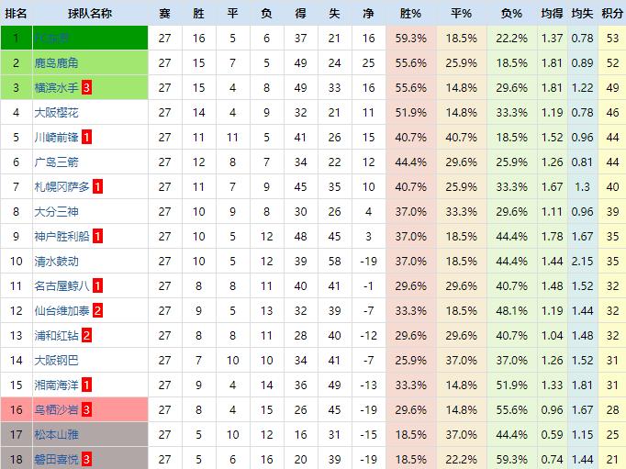Click the dark green first-place team cell
Screen dimensions: 626x469
(90, 38)
